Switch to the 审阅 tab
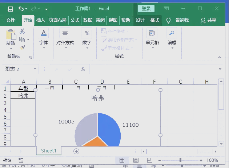The image size is (229, 168). click(x=100, y=20)
